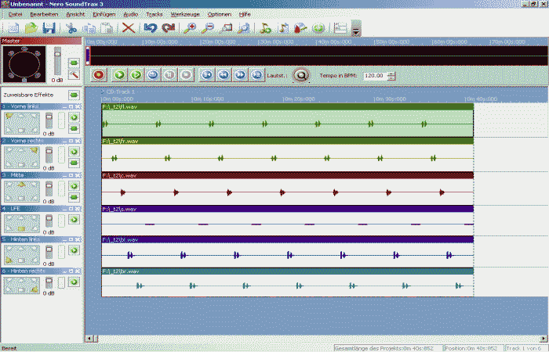Click the Zuweisbare Effekte green button
This screenshot has height=352, width=549.
74,95
